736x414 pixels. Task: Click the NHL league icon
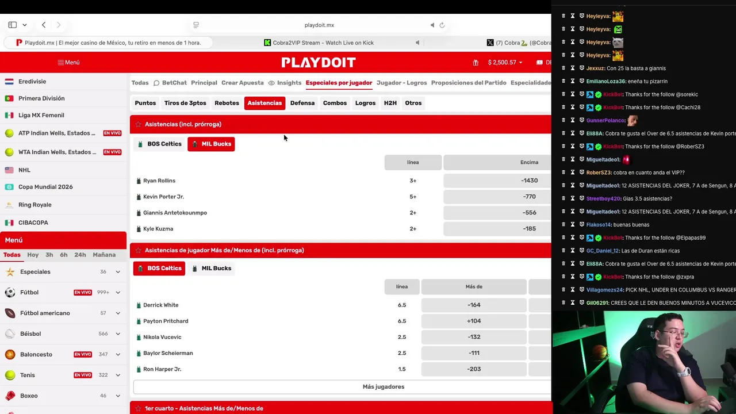(x=9, y=170)
